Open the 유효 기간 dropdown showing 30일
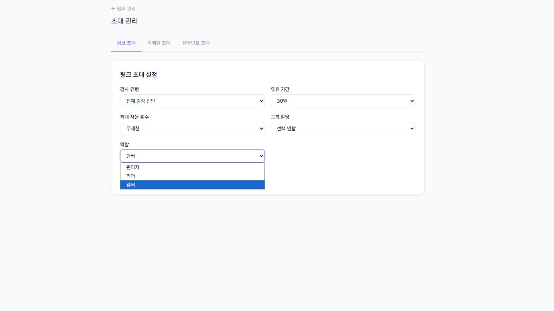 pyautogui.click(x=343, y=101)
